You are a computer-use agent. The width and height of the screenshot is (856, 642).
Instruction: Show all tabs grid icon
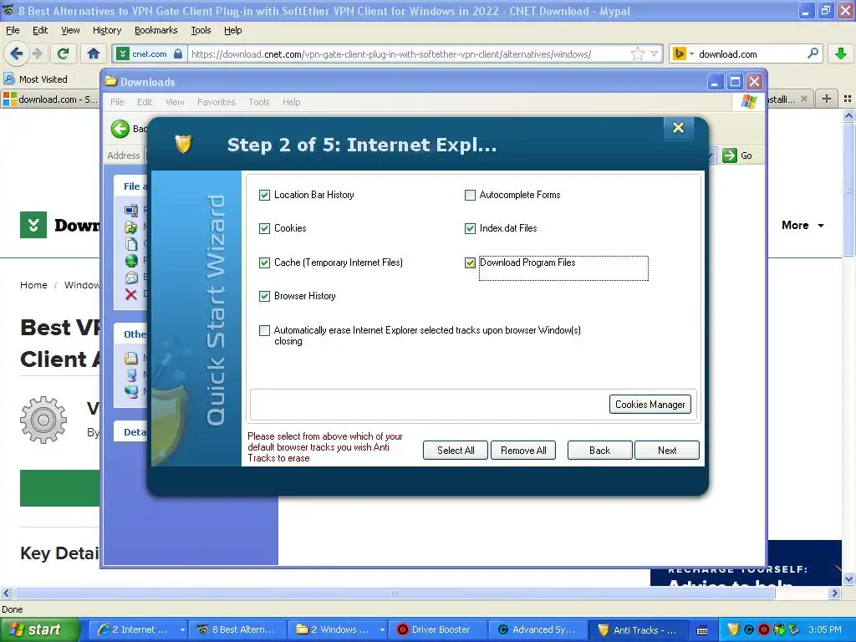[848, 99]
